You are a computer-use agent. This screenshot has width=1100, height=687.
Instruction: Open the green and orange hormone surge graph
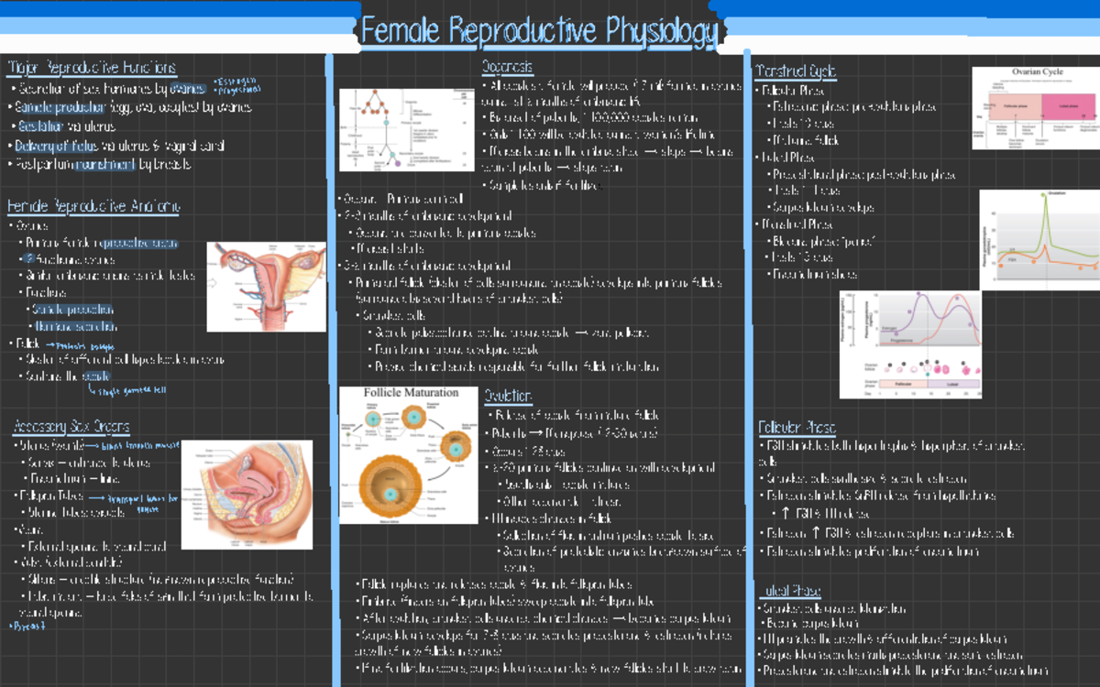(x=1039, y=240)
